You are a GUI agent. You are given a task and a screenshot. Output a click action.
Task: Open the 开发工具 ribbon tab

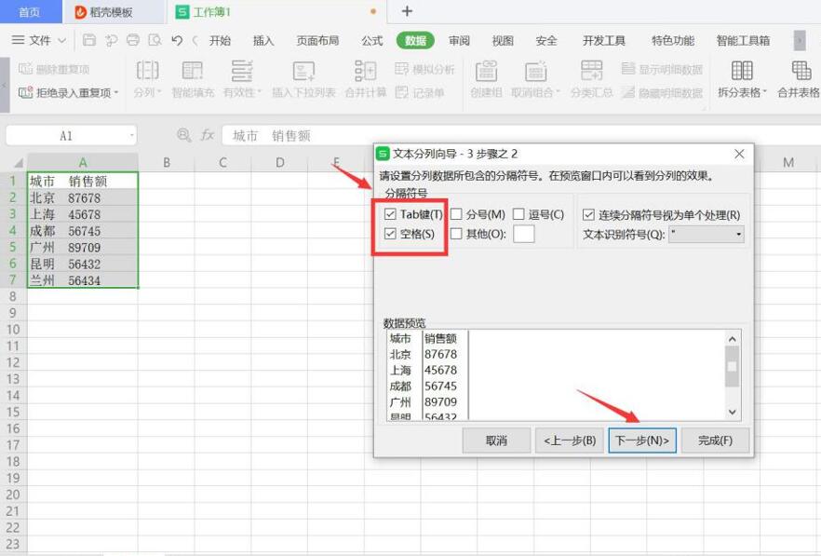click(x=604, y=40)
